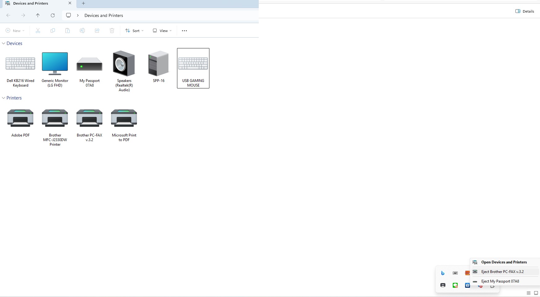This screenshot has height=297, width=540.
Task: Click the Cut toolbar icon
Action: pos(38,31)
